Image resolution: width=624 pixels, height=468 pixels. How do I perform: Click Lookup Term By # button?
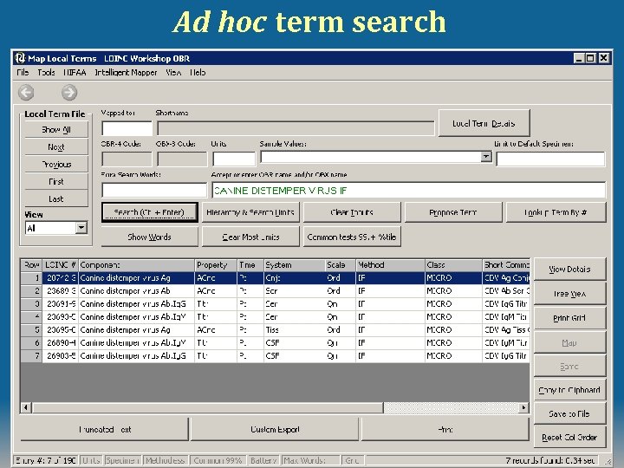pyautogui.click(x=556, y=212)
